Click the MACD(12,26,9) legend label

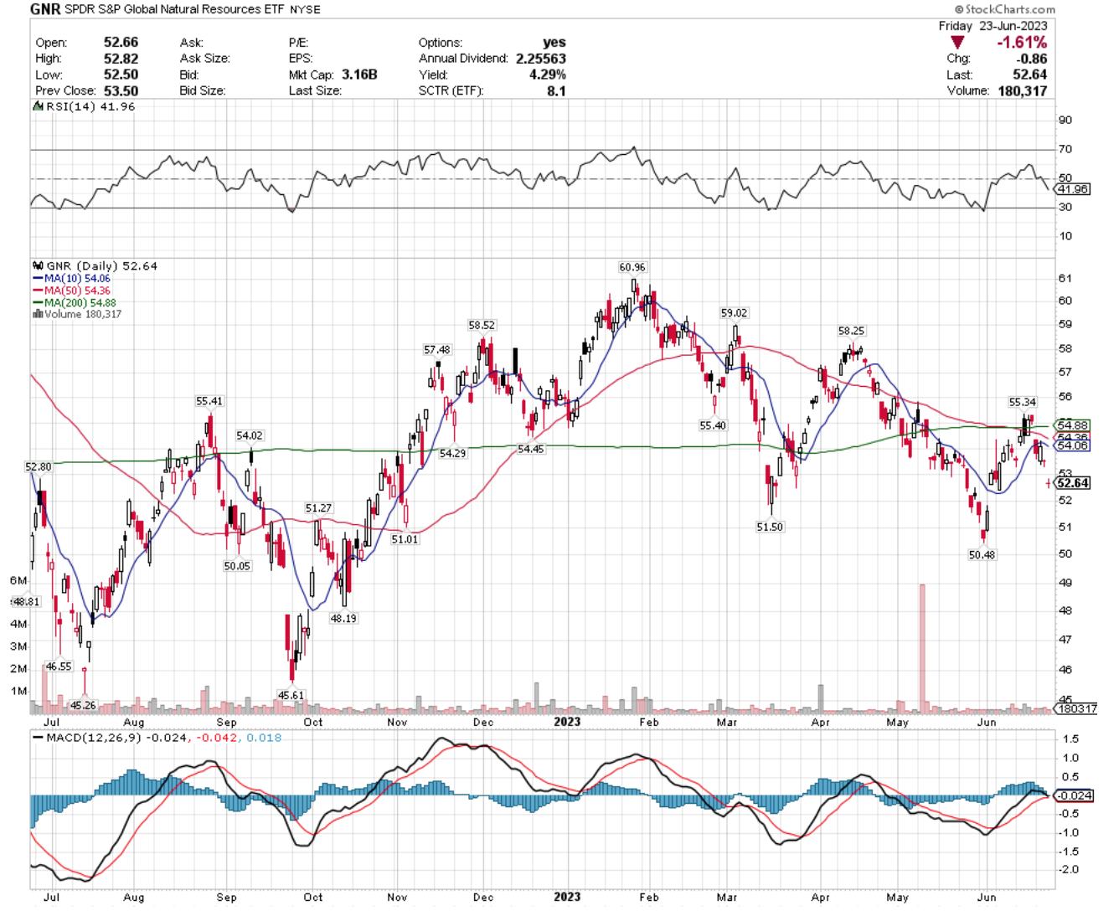click(x=93, y=738)
